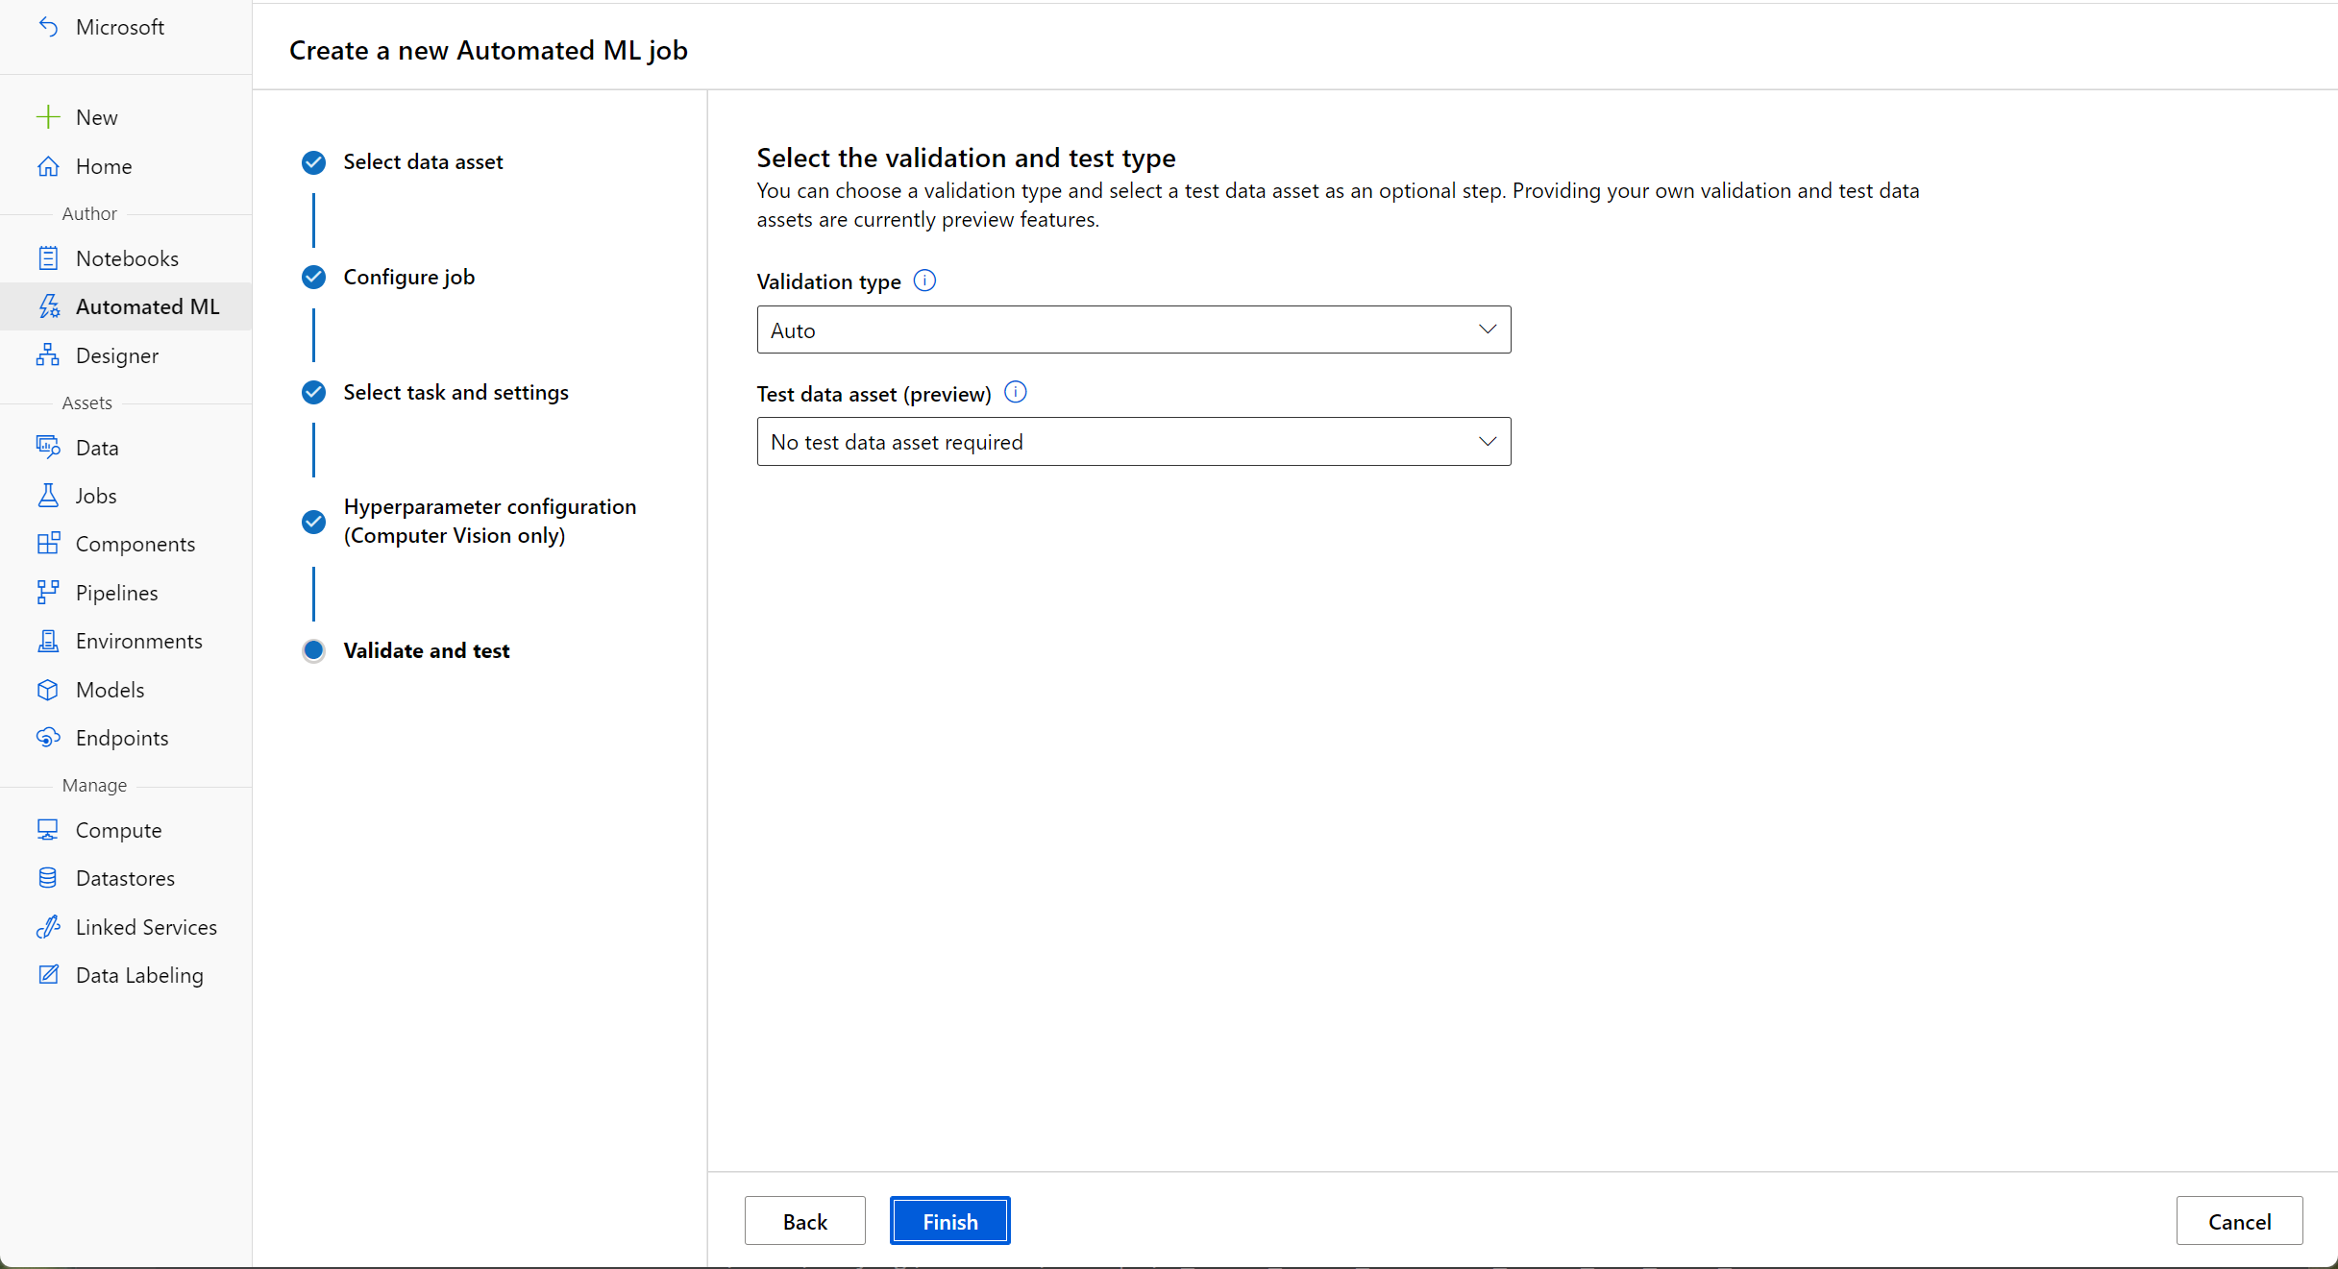This screenshot has width=2338, height=1269.
Task: Click the Back button
Action: (804, 1221)
